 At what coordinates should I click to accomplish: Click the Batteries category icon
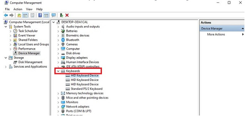click(x=63, y=31)
